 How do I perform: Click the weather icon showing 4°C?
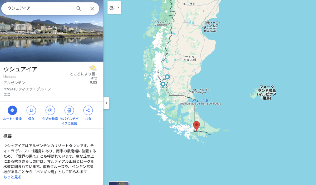tap(93, 68)
